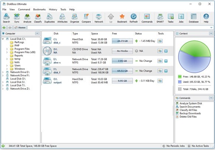Image resolution: width=215 pixels, height=150 pixels.
Task: Open the Command menu
Action: [x=24, y=10]
